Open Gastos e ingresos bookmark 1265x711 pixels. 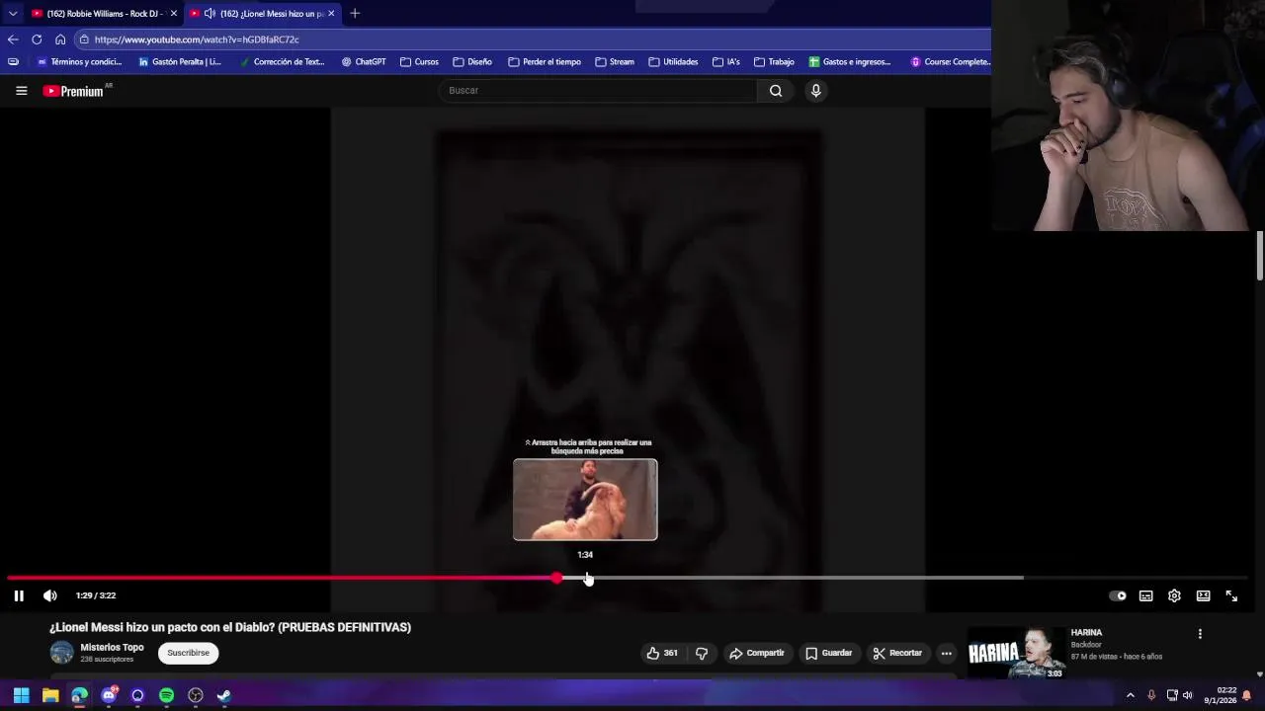(850, 61)
